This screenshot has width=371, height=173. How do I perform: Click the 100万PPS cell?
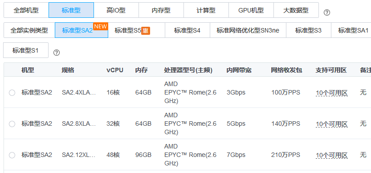pos(285,92)
